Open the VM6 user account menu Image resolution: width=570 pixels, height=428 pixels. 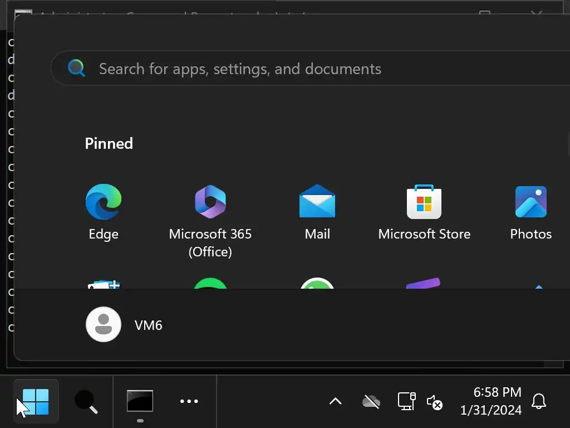124,325
